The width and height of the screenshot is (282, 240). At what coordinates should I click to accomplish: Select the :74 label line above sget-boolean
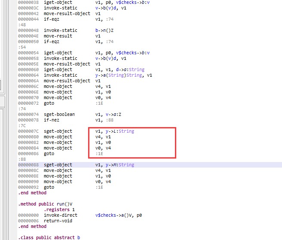click(22, 109)
